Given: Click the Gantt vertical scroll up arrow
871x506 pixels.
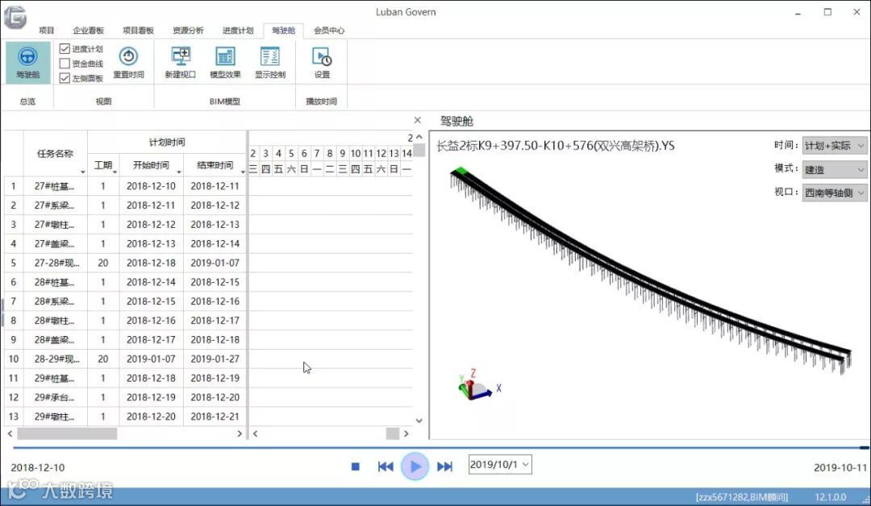Looking at the screenshot, I should (419, 137).
